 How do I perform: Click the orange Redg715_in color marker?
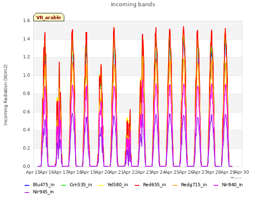175,185
